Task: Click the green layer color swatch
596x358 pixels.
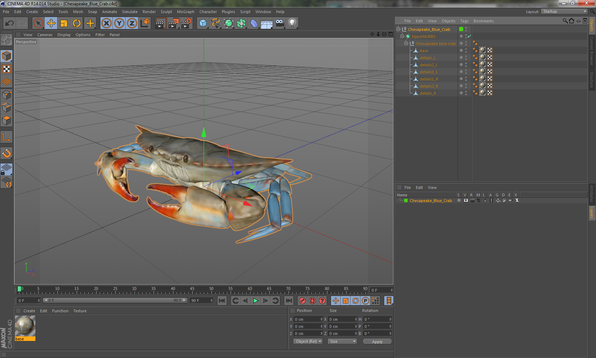Action: pos(406,201)
